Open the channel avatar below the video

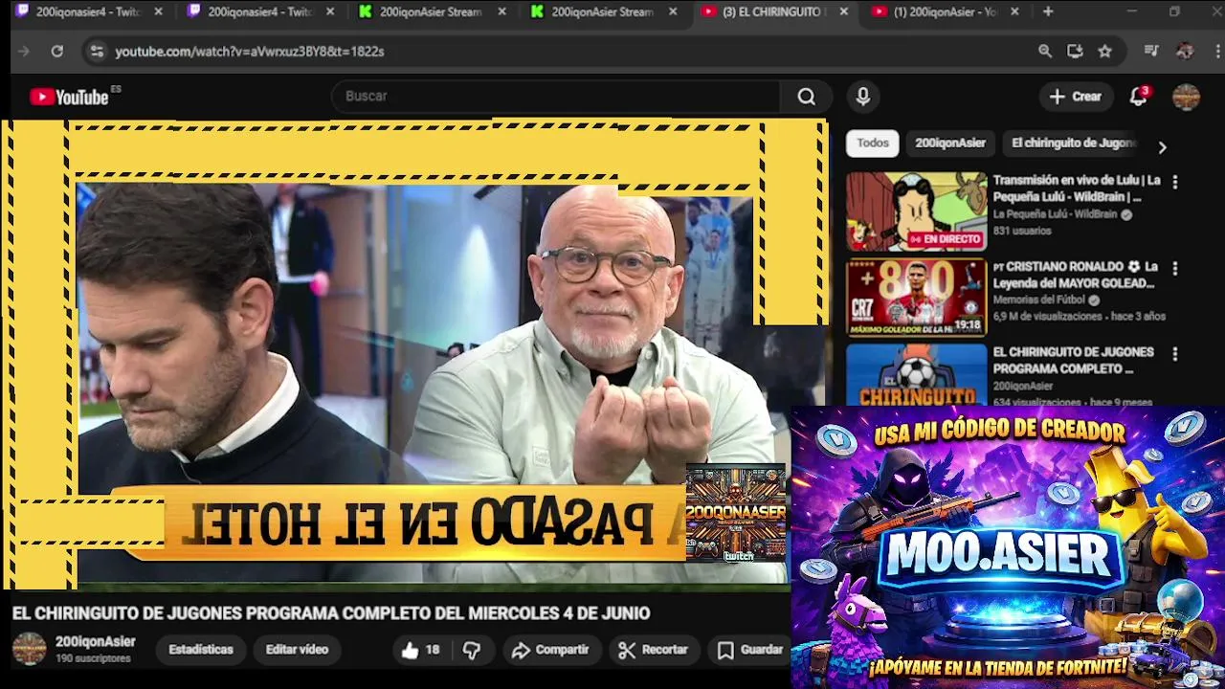coord(29,650)
